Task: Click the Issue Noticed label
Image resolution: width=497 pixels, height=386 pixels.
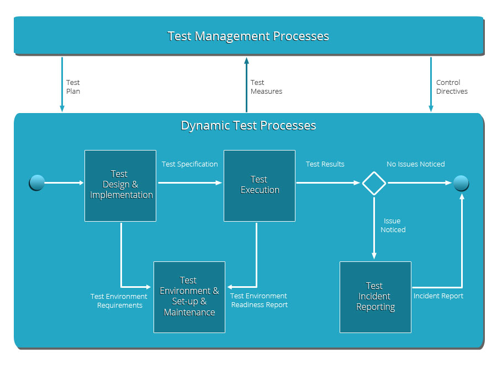Action: click(x=393, y=226)
